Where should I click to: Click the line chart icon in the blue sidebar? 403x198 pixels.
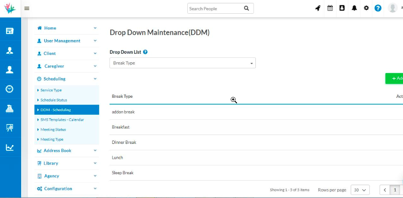click(x=10, y=147)
